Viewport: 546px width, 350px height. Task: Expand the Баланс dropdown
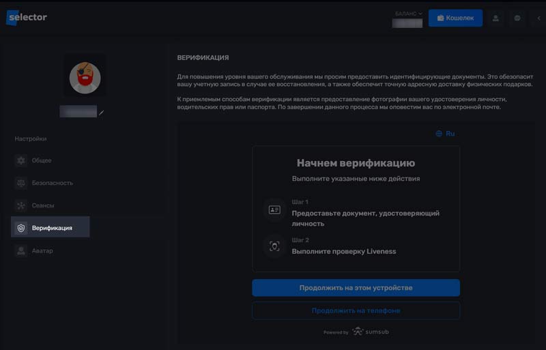409,14
